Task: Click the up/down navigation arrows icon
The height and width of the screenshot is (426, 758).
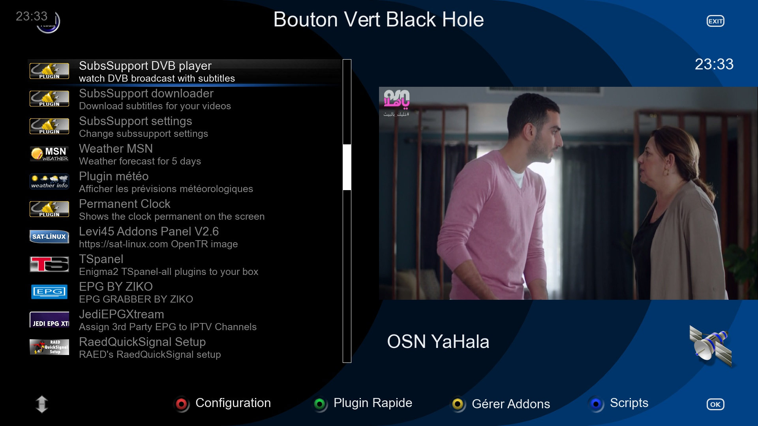Action: [42, 404]
